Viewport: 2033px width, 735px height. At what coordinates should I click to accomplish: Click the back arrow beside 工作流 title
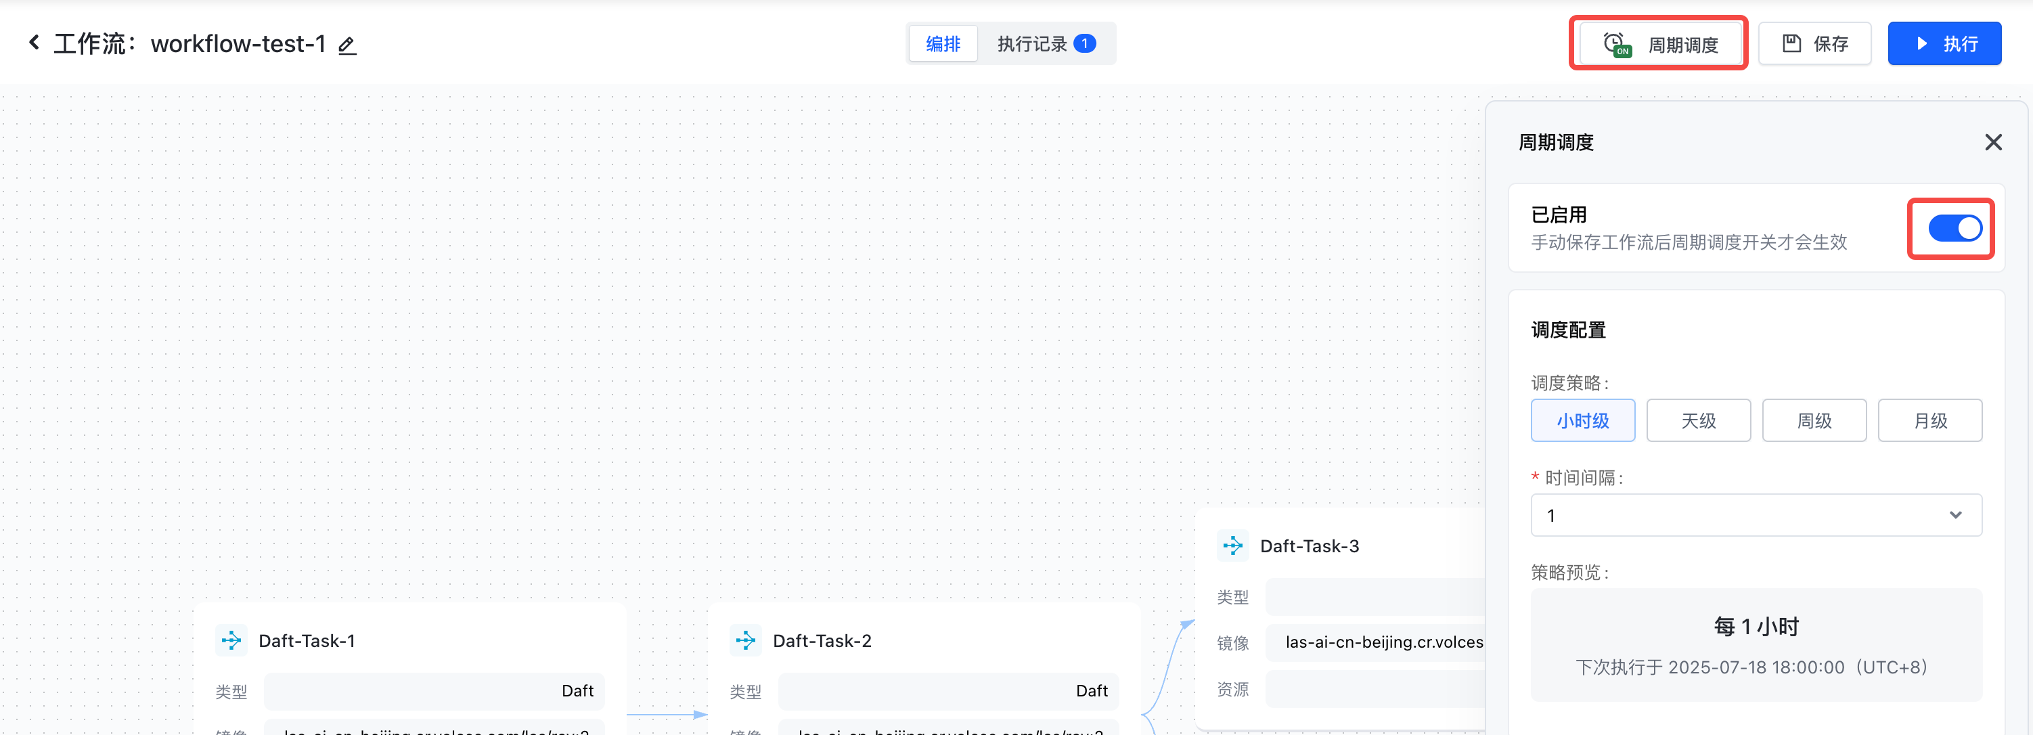point(34,43)
